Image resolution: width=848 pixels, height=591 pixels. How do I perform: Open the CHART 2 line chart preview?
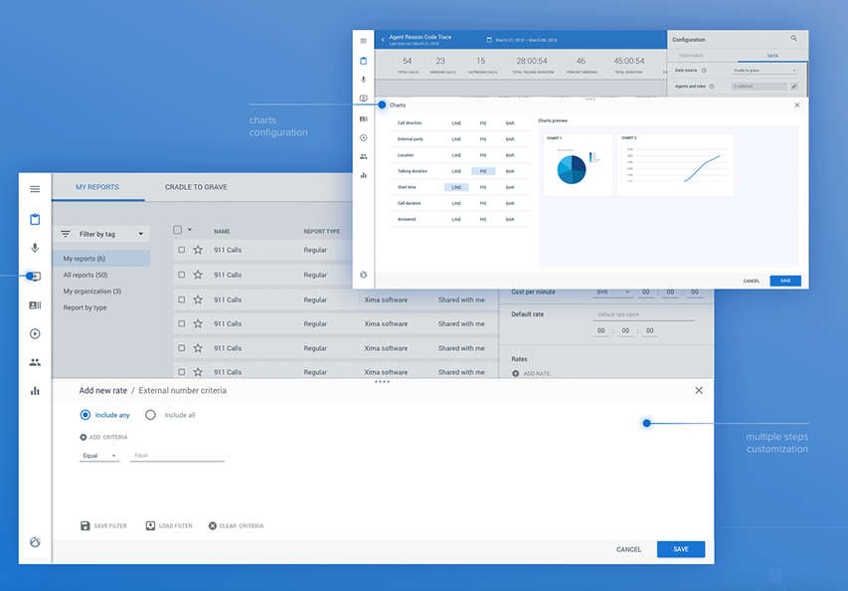[675, 164]
